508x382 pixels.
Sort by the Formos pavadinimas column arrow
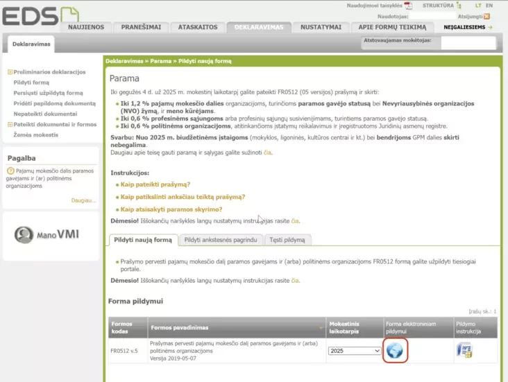(x=320, y=327)
